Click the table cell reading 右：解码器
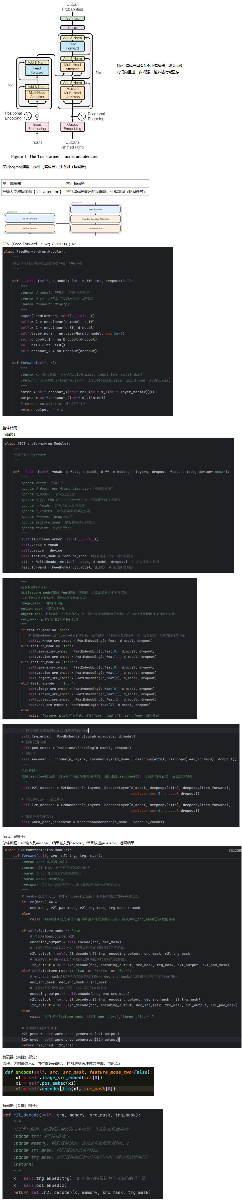The image size is (242, 1201). 106,184
